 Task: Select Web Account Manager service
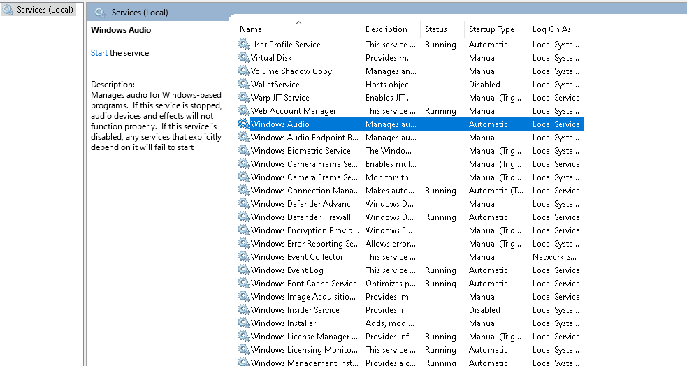point(293,111)
